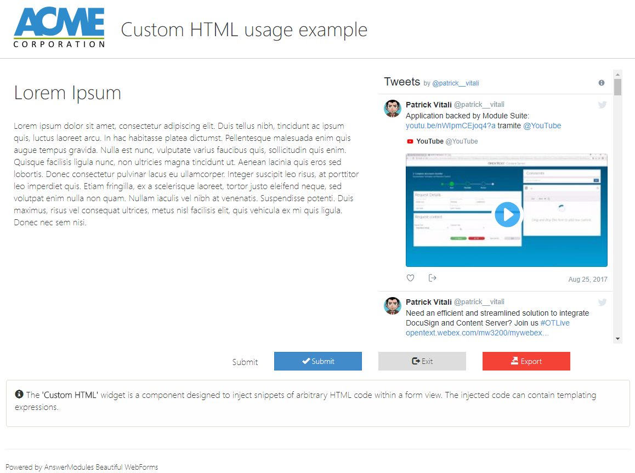Click the Aug 25, 2017 tweet date

pyautogui.click(x=587, y=280)
